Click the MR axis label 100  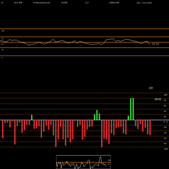pyautogui.click(x=165, y=95)
